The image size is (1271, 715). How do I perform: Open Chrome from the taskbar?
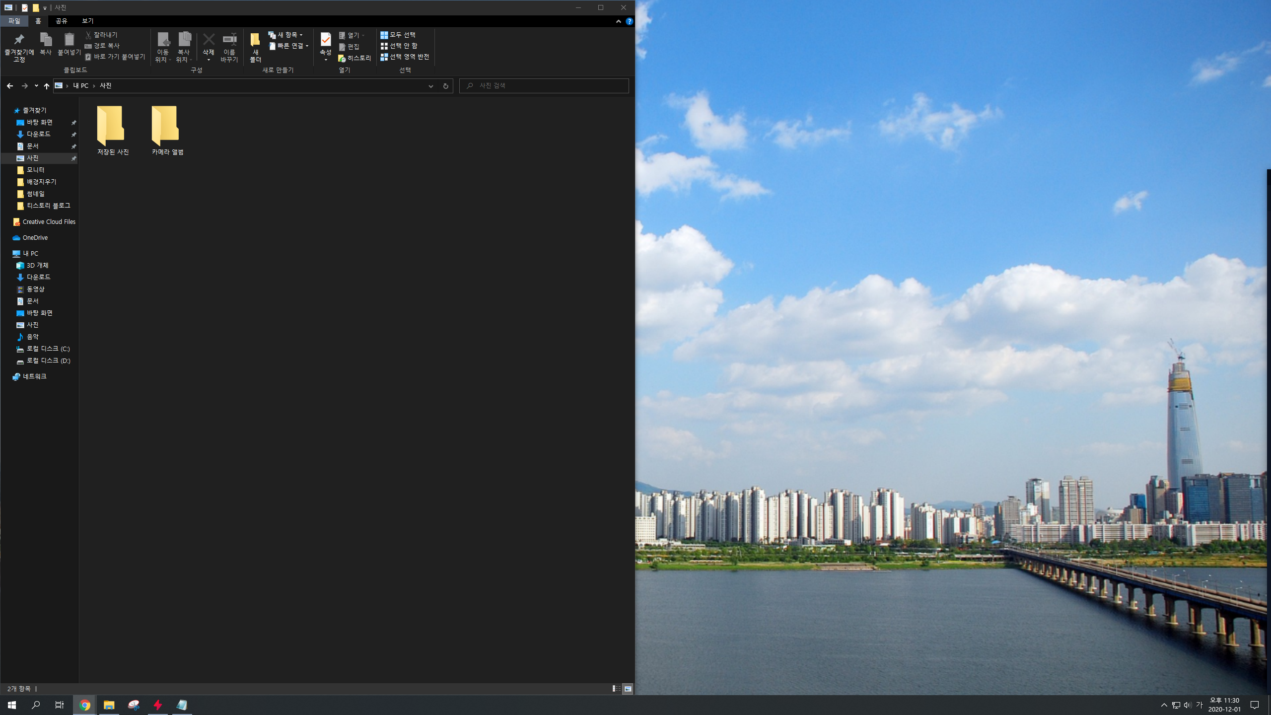pyautogui.click(x=84, y=705)
